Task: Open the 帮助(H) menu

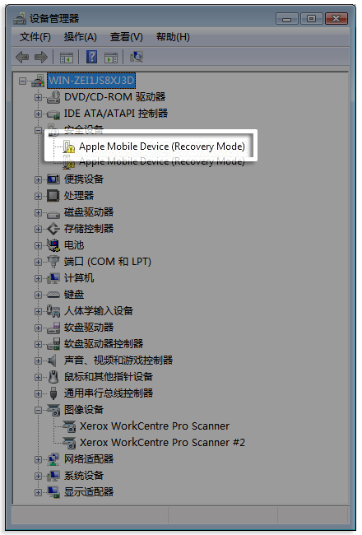Action: coord(173,37)
